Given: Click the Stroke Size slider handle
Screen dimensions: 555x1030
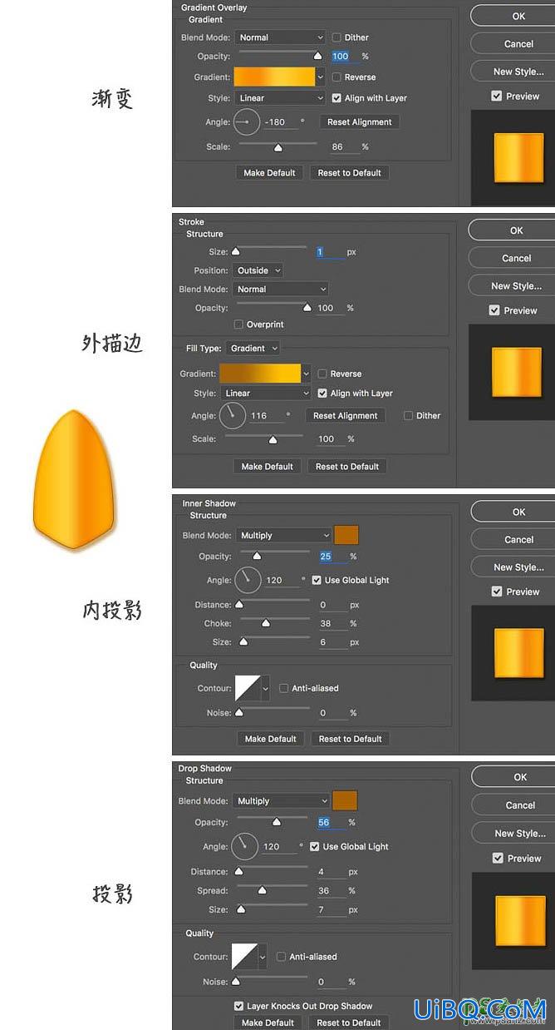Looking at the screenshot, I should pos(235,250).
